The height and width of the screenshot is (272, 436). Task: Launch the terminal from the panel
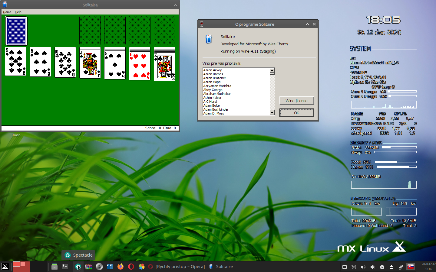pyautogui.click(x=65, y=267)
